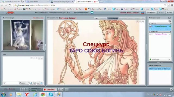The image size is (174, 97).
Task: Collapse the first users group header
Action: (x=160, y=24)
